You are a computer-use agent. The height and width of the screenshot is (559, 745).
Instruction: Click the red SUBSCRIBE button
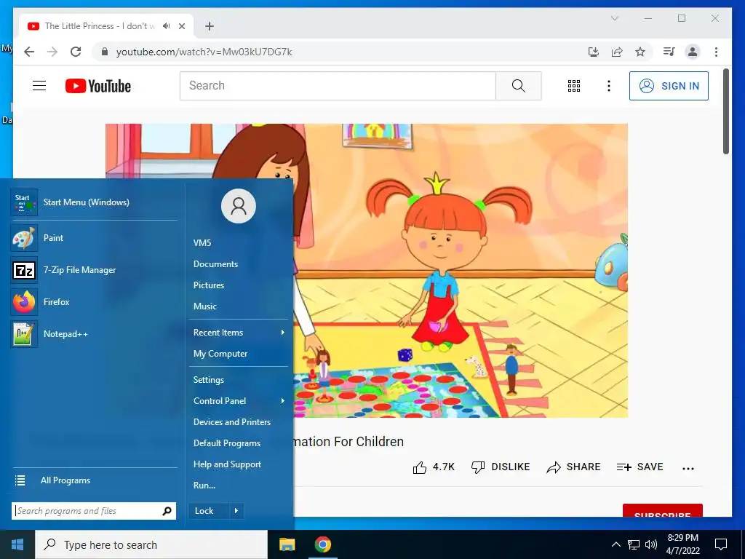click(x=662, y=511)
